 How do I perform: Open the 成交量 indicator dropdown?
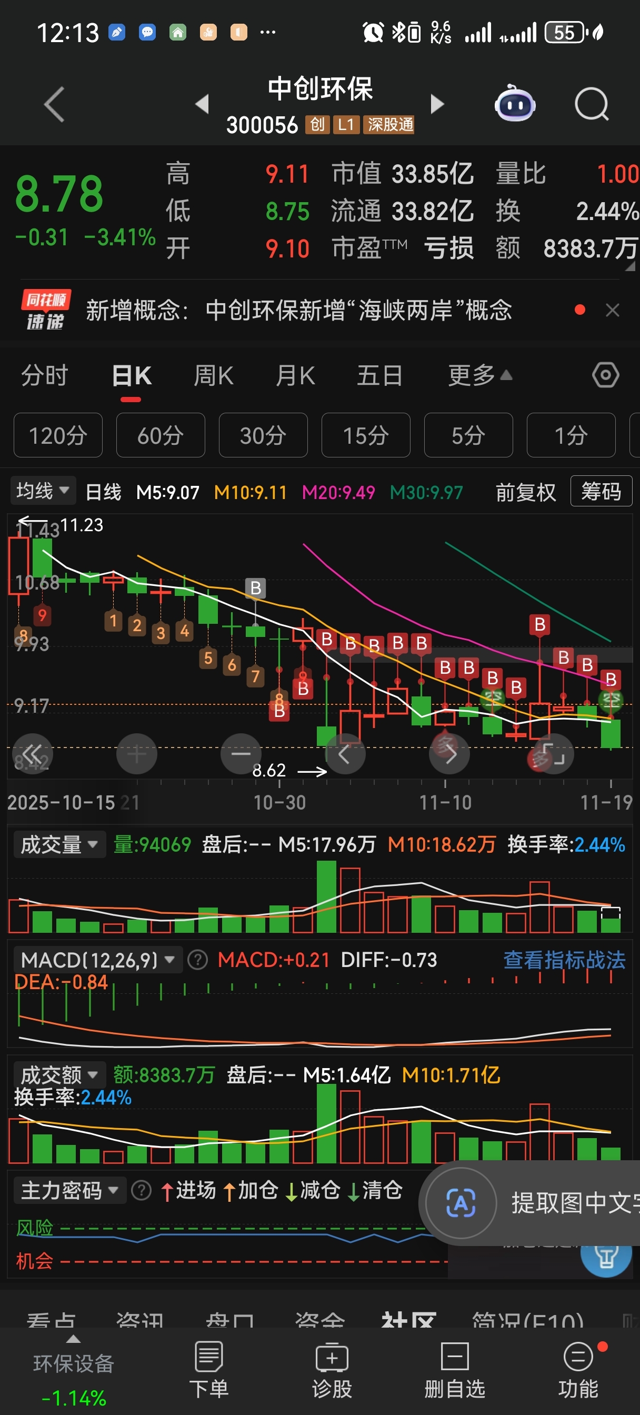point(59,844)
